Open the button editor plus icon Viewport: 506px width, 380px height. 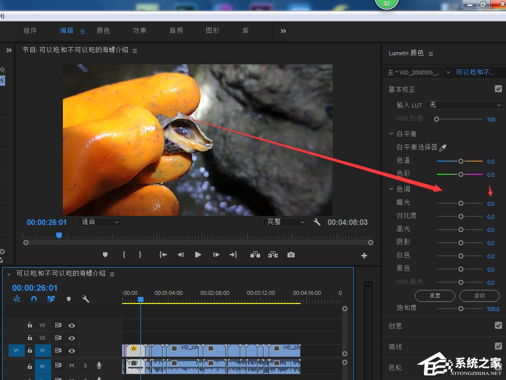pyautogui.click(x=364, y=256)
